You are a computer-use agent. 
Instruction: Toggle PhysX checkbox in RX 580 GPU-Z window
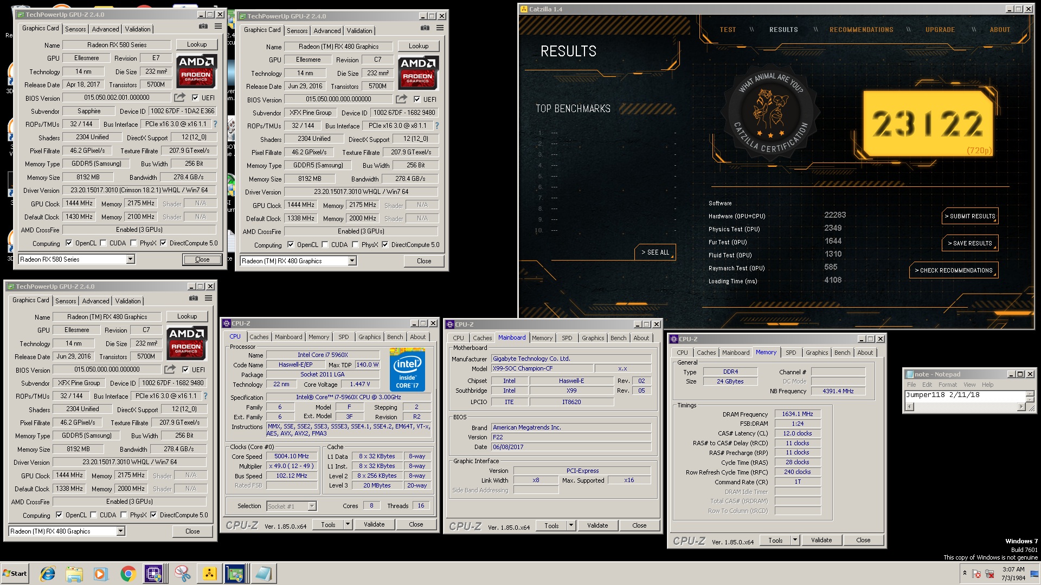133,243
